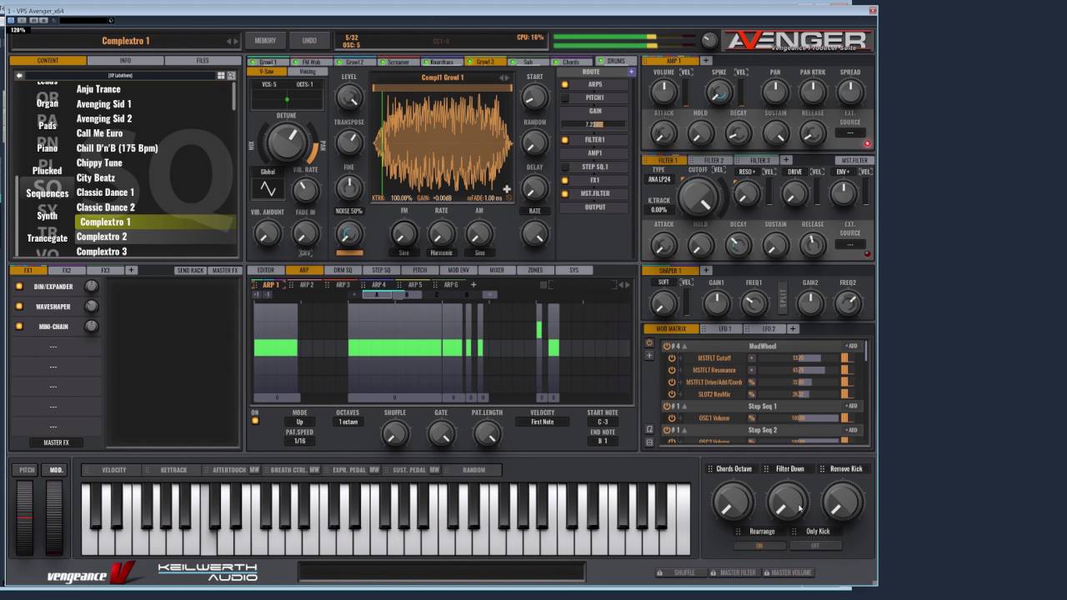This screenshot has height=600, width=1067.
Task: Add a new ARP tab with plus
Action: tap(473, 285)
